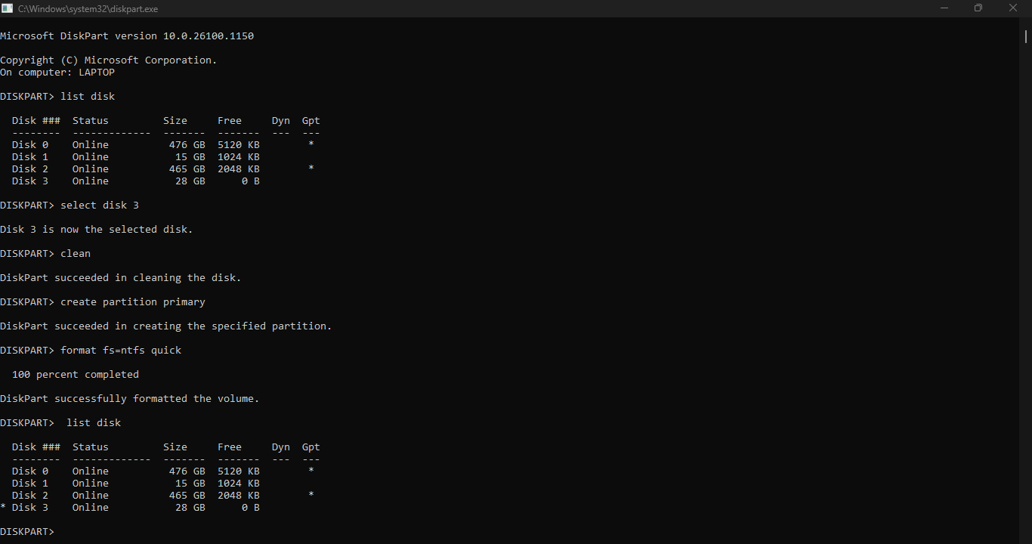
Task: Click the DiskPart icon in the title bar
Action: click(x=8, y=8)
